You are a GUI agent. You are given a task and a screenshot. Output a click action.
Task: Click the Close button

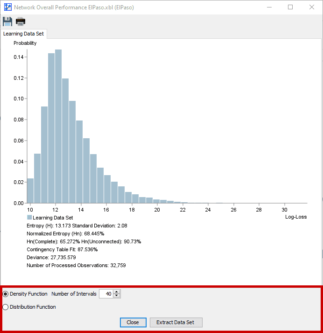(133, 322)
